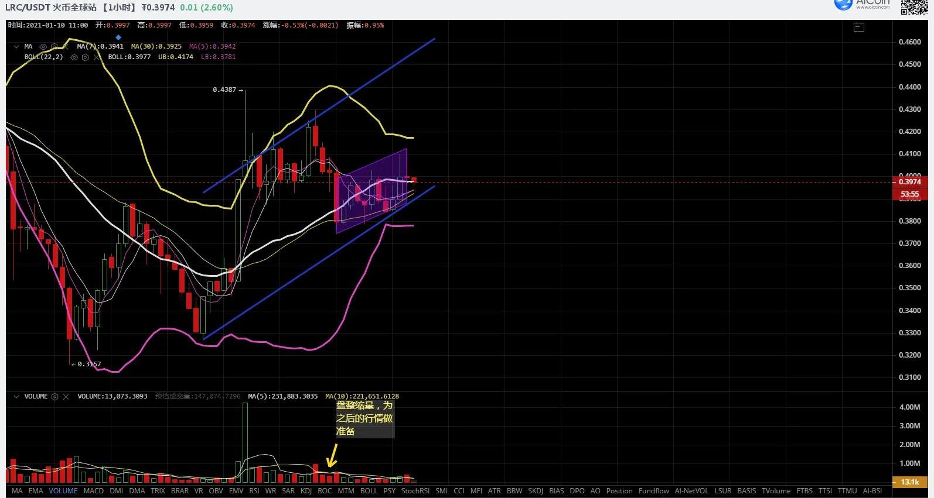Open the Fundflow indicator
934x498 pixels.
pyautogui.click(x=653, y=491)
